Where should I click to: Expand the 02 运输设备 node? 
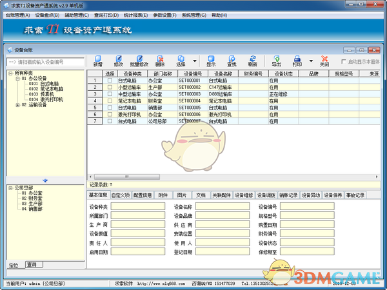[18, 105]
